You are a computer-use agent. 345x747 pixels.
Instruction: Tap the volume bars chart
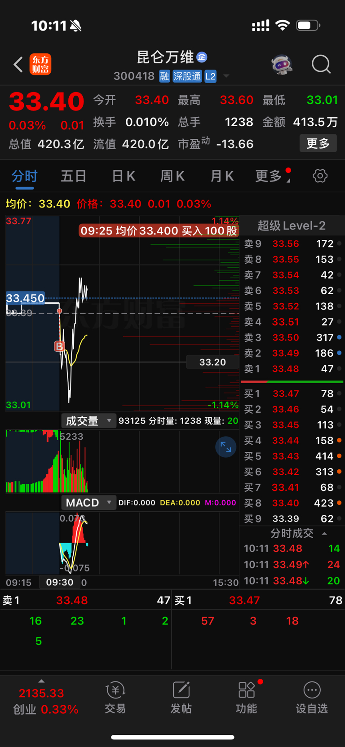pos(122,461)
